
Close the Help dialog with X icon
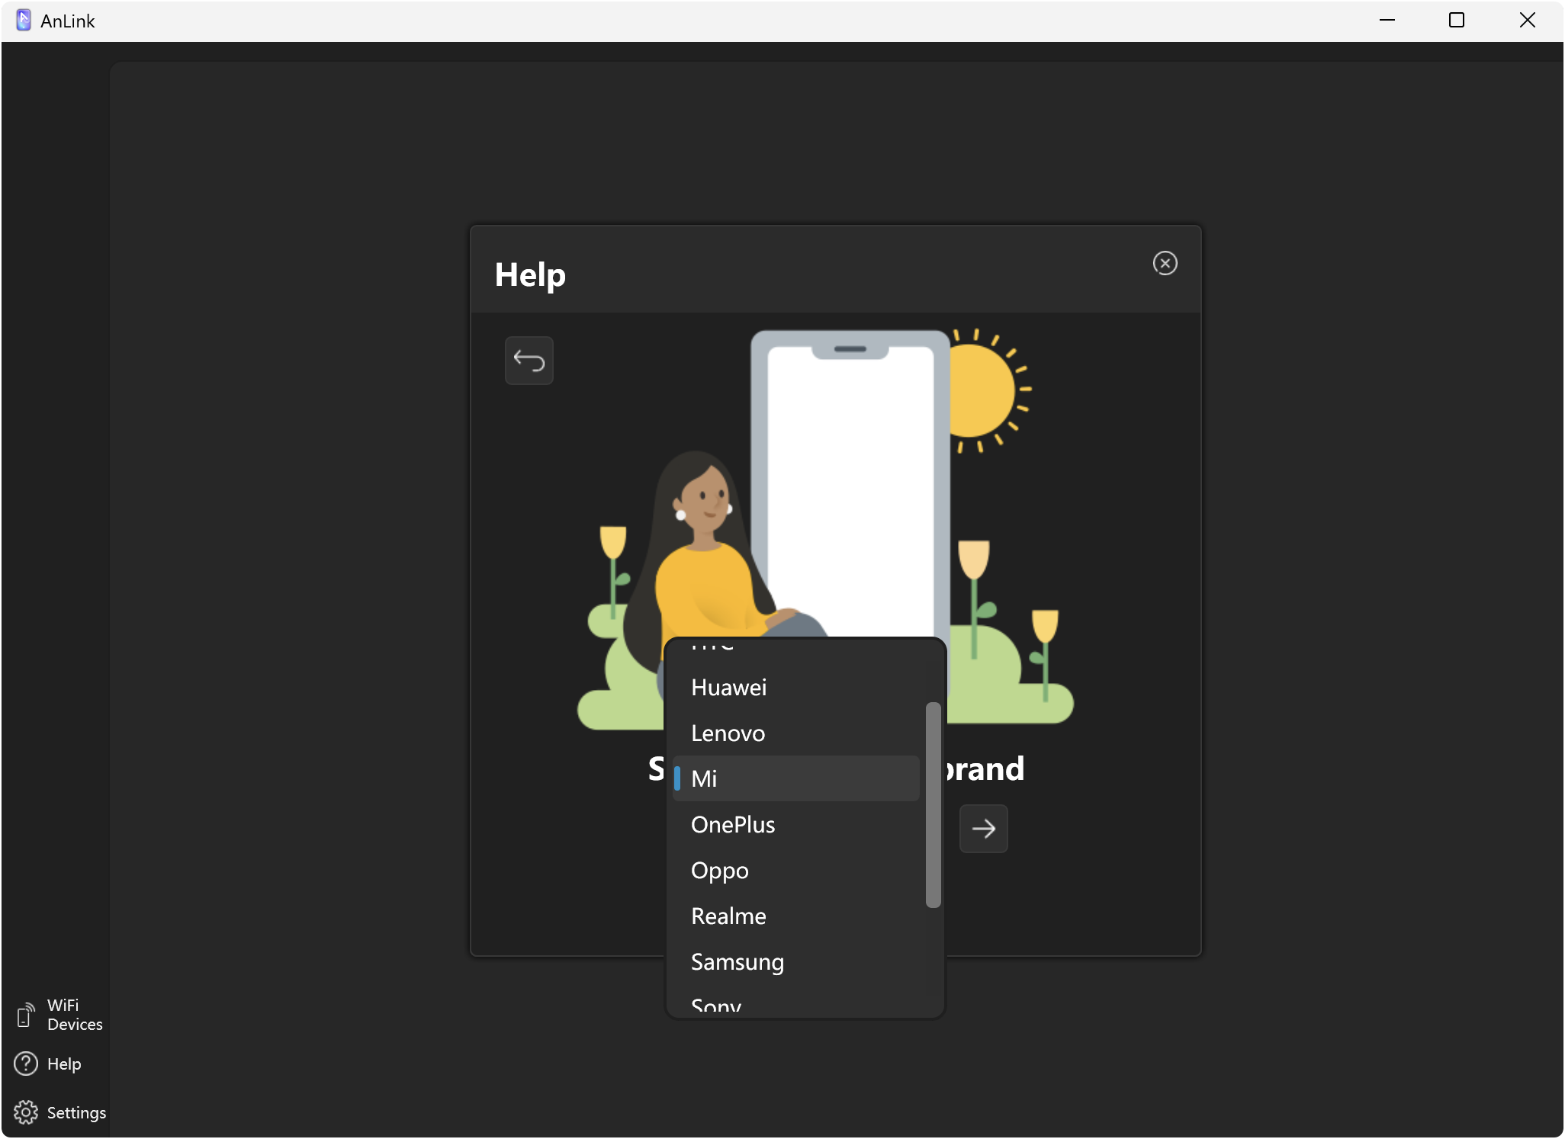(1165, 263)
